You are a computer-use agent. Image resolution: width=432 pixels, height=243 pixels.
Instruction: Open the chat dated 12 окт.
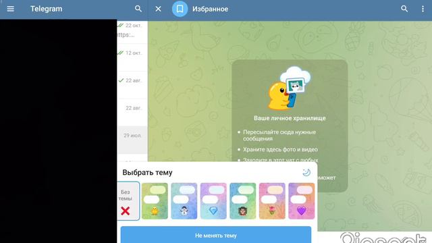132,57
